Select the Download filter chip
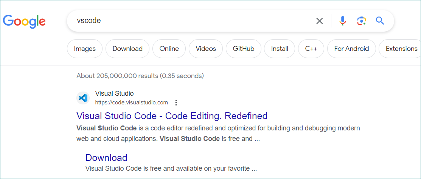421x179 pixels. click(127, 49)
